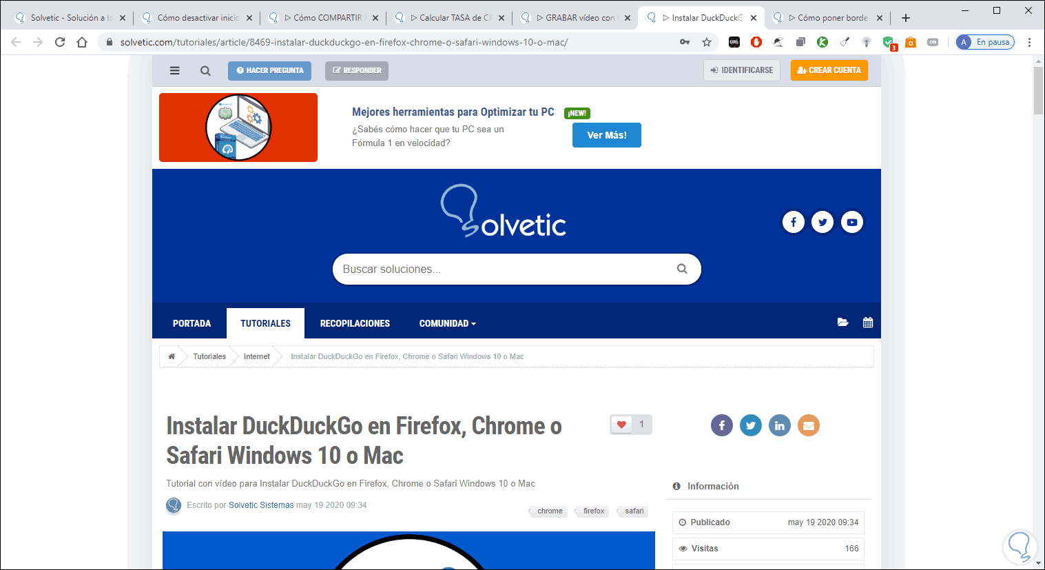
Task: Click the Buscar soluciones search field
Action: pyautogui.click(x=517, y=269)
